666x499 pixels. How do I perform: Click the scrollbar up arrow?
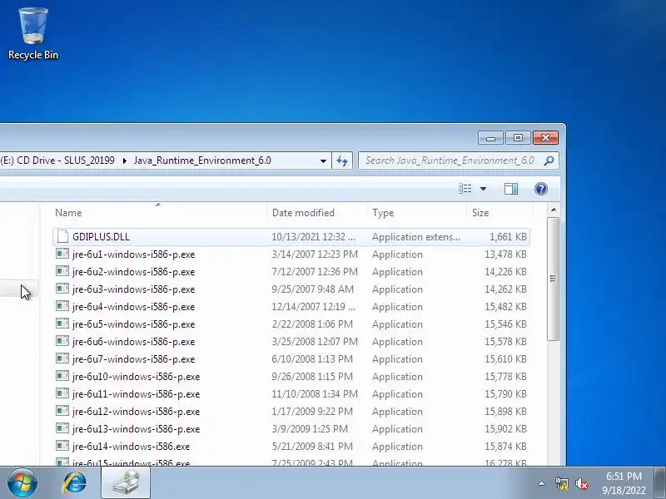coord(553,210)
